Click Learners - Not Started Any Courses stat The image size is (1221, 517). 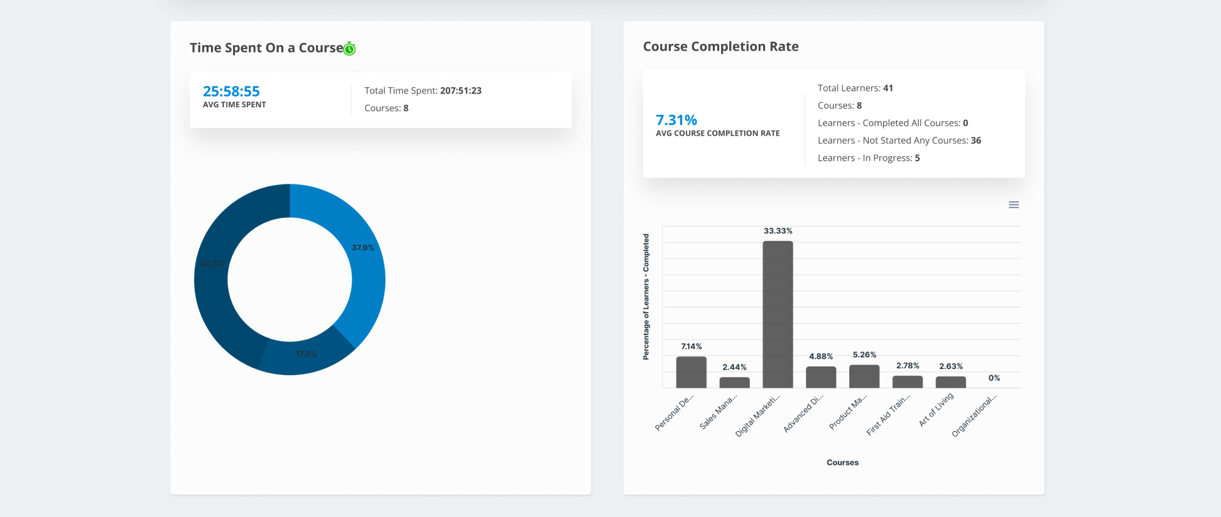(899, 141)
